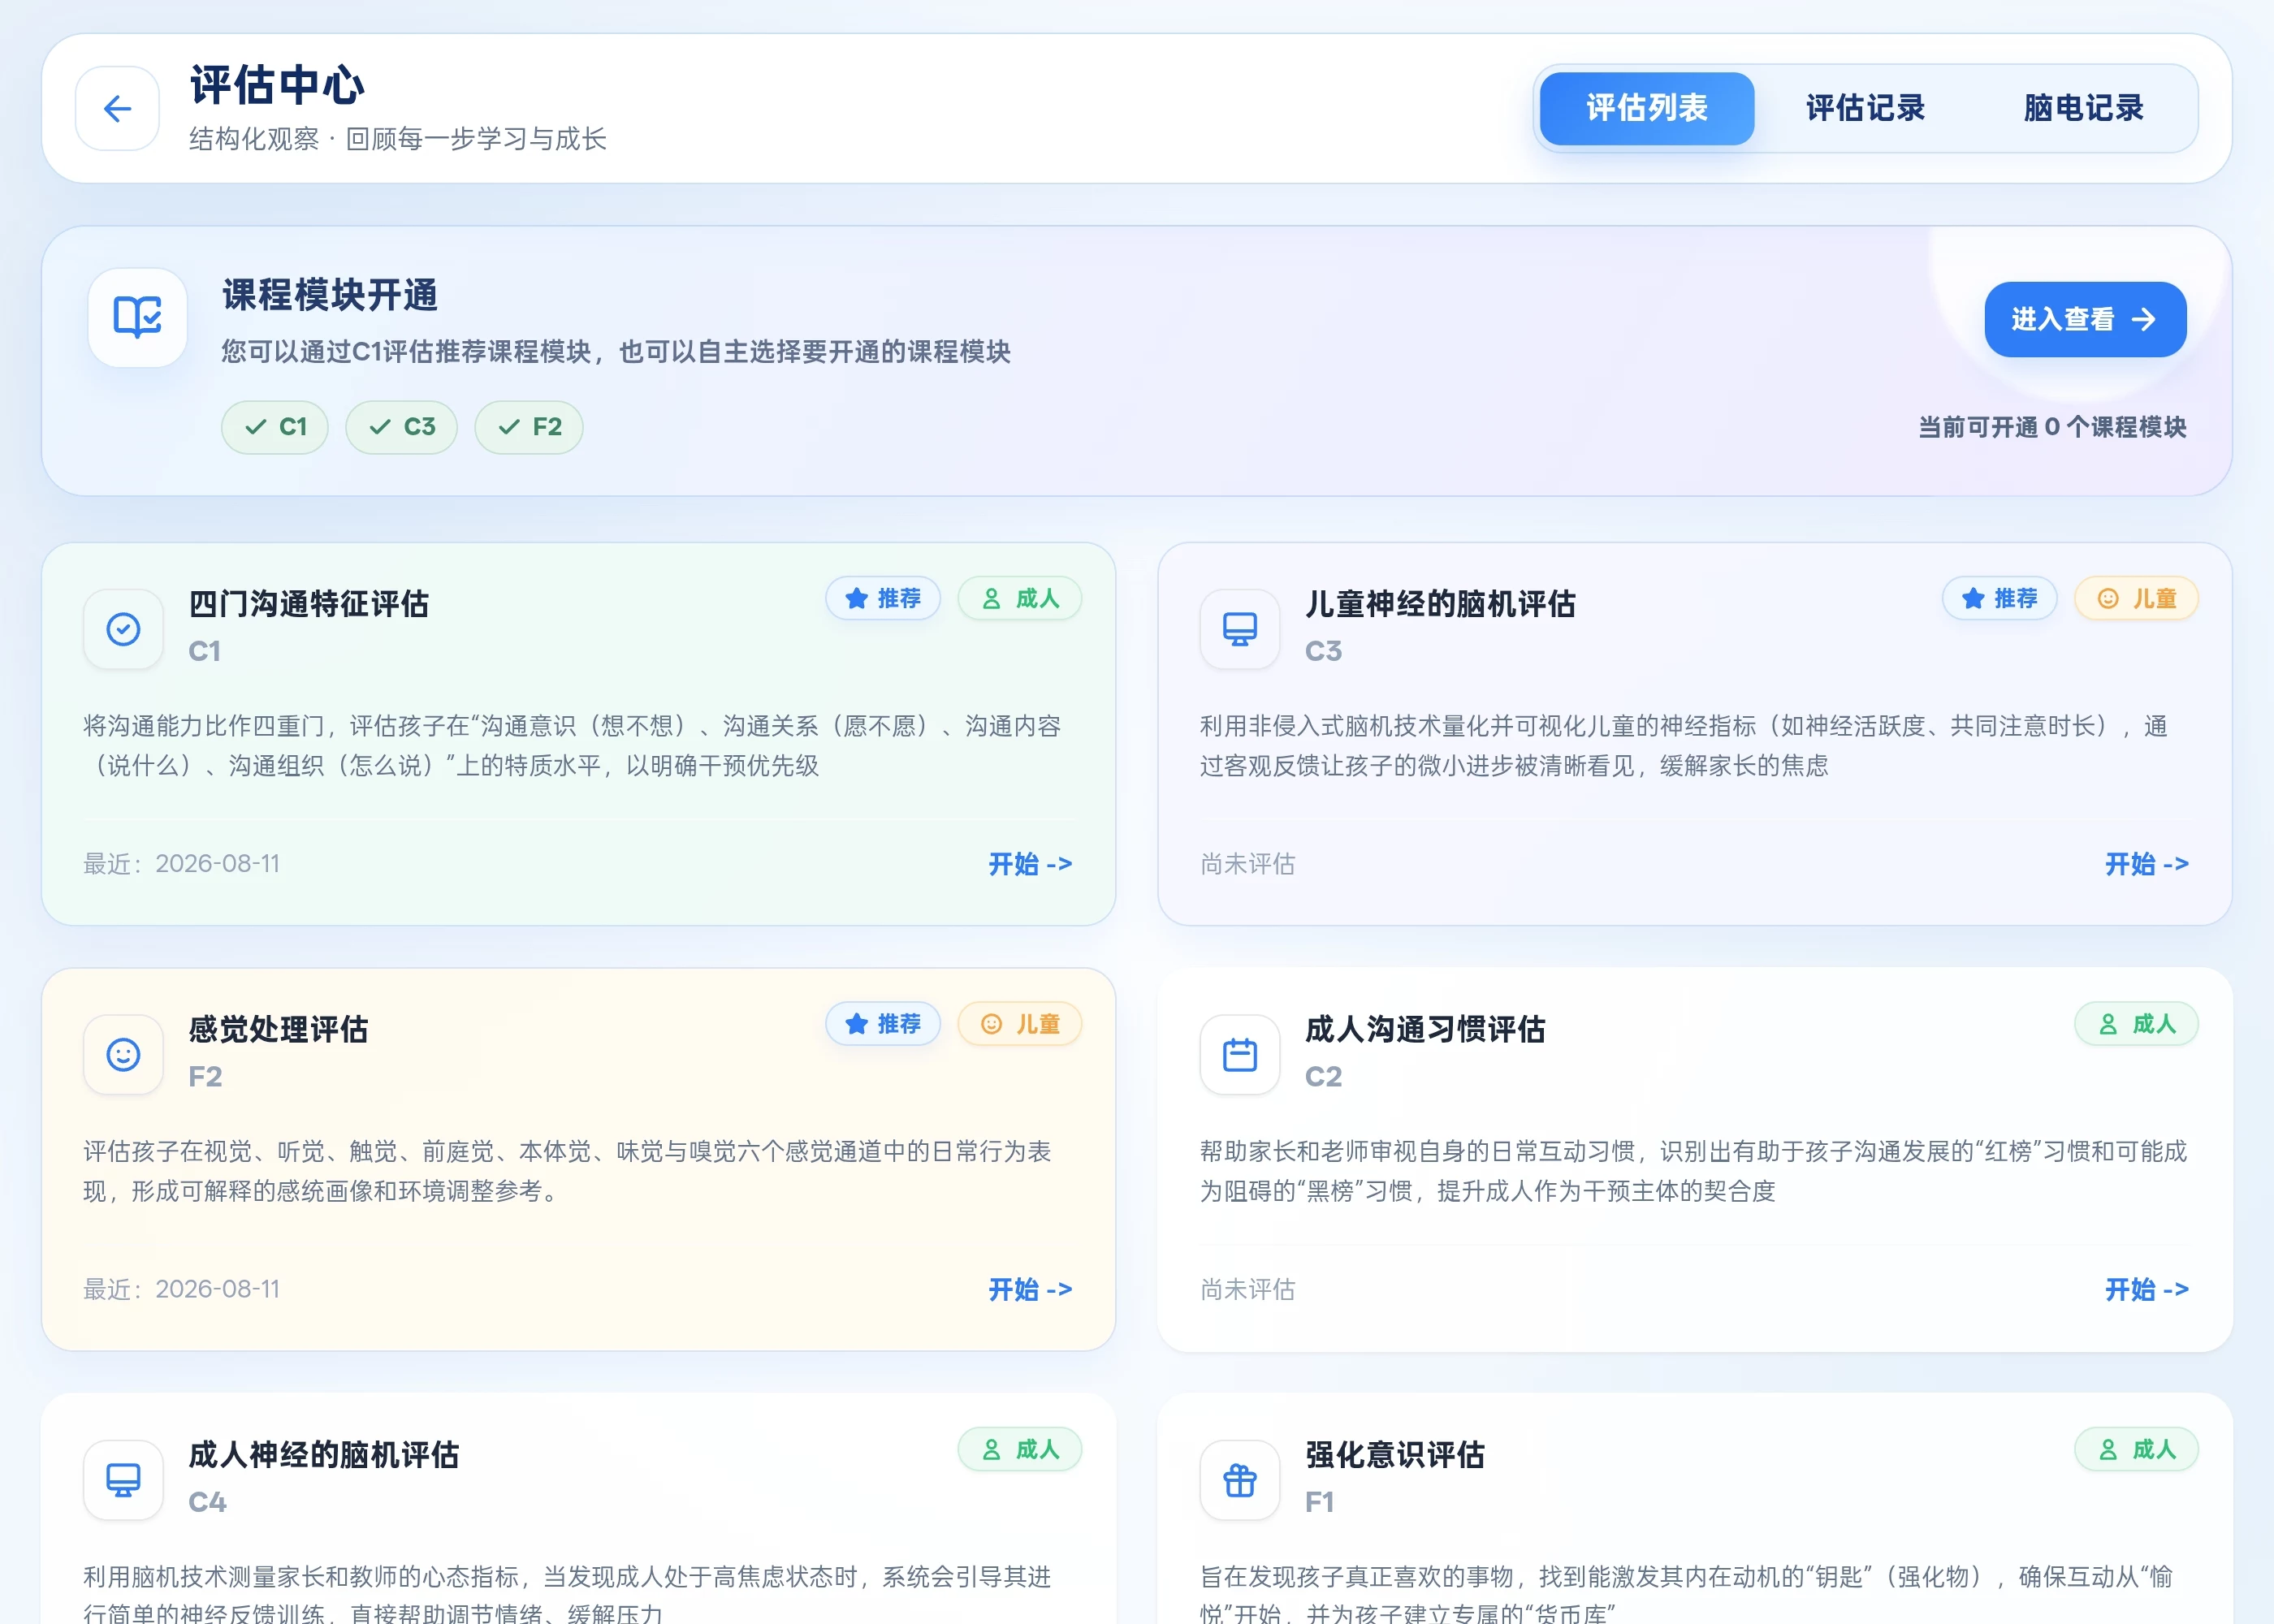Click the course module book icon
This screenshot has width=2274, height=1624.
[137, 317]
